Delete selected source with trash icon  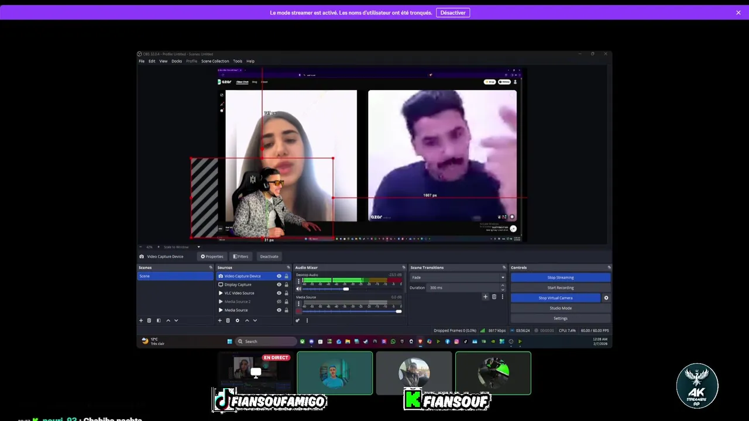228,320
